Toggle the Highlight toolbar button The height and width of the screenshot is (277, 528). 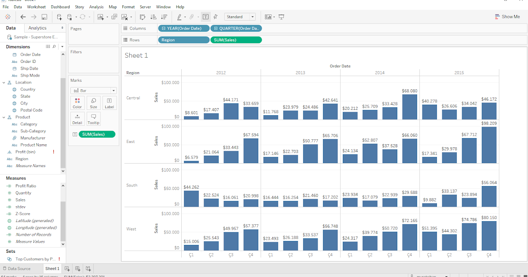(180, 17)
